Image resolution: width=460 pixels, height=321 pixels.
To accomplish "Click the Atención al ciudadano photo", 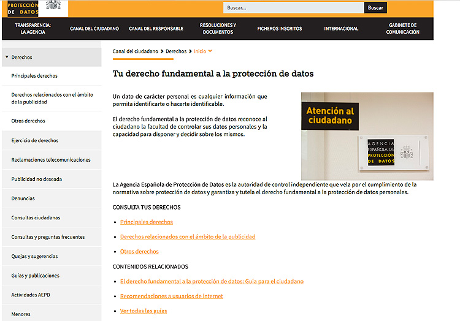I will [367, 136].
